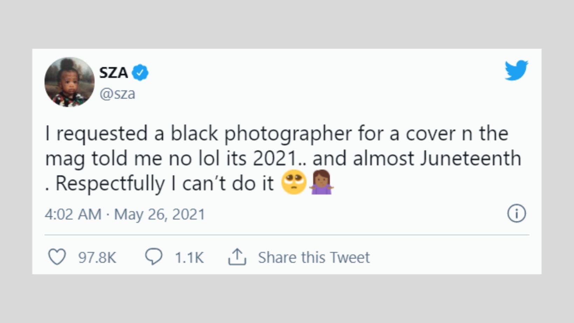This screenshot has height=323, width=574.
Task: Click the "Share this Tweet" label
Action: pos(314,258)
